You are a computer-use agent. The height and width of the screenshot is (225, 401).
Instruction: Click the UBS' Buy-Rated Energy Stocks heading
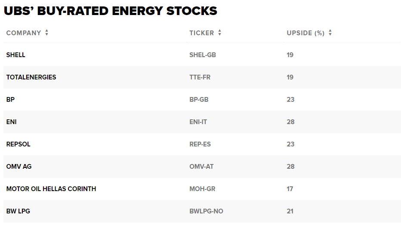pos(111,11)
